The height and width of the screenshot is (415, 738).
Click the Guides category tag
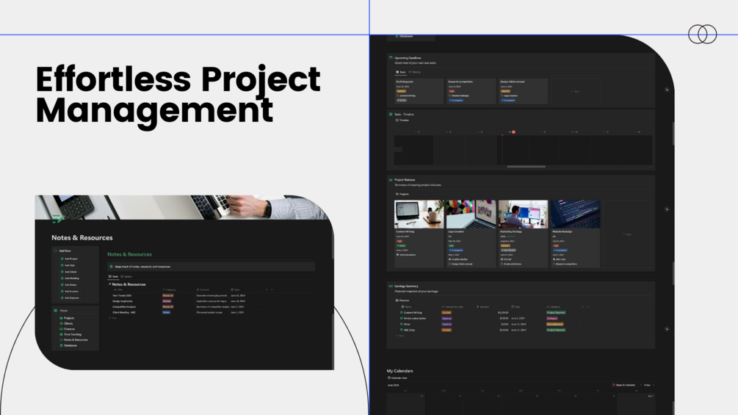click(x=167, y=301)
